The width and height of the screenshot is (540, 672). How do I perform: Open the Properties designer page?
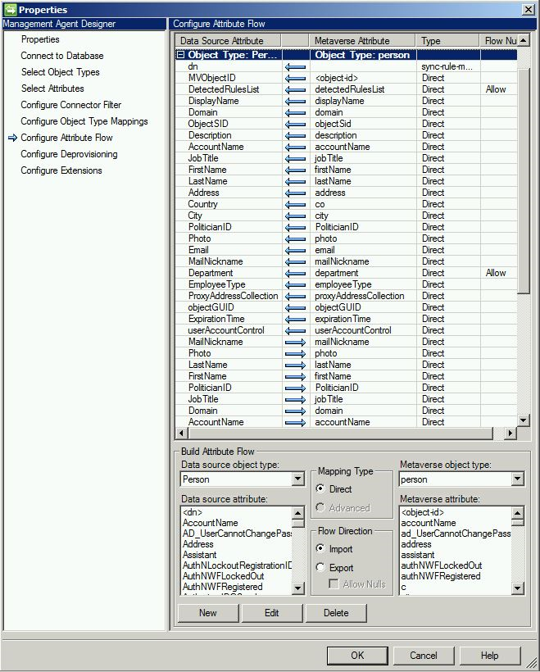pyautogui.click(x=40, y=39)
